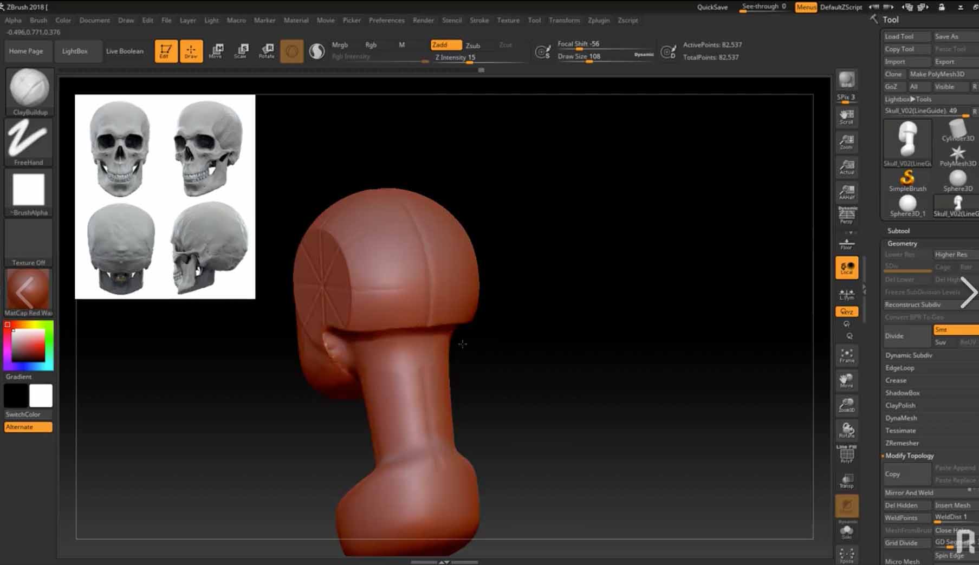Enable Zsub sculpting mode
Image resolution: width=979 pixels, height=565 pixels.
[473, 46]
